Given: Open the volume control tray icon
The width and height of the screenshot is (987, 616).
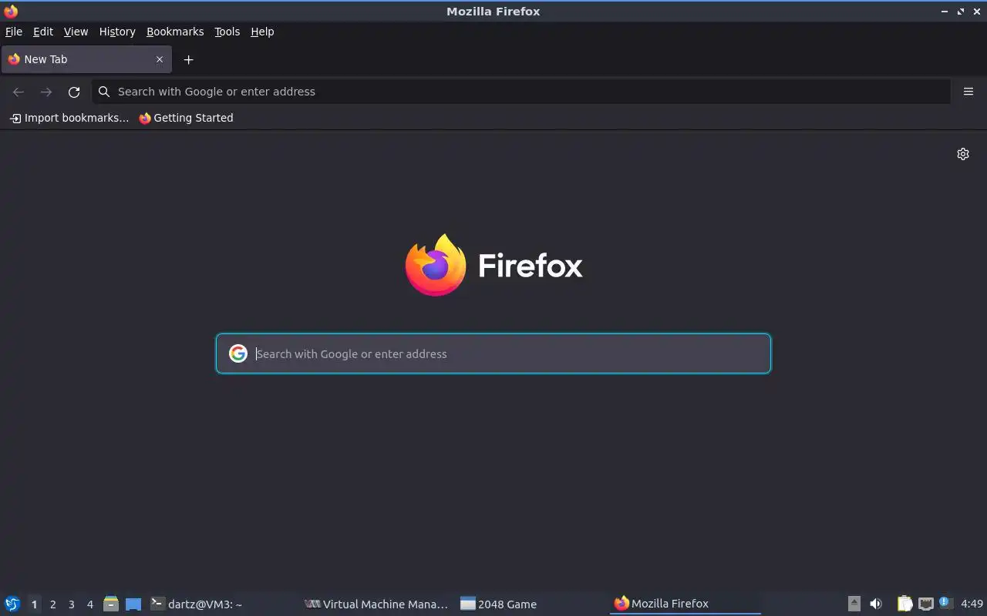Looking at the screenshot, I should pos(876,604).
